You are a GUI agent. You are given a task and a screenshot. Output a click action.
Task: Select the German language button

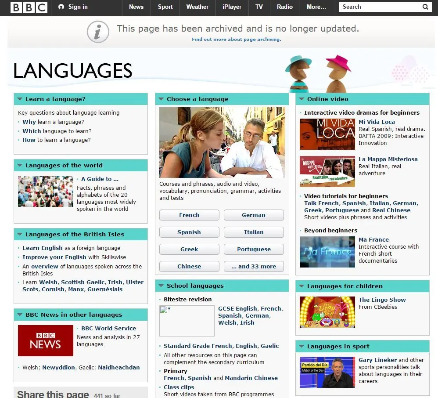pos(254,215)
